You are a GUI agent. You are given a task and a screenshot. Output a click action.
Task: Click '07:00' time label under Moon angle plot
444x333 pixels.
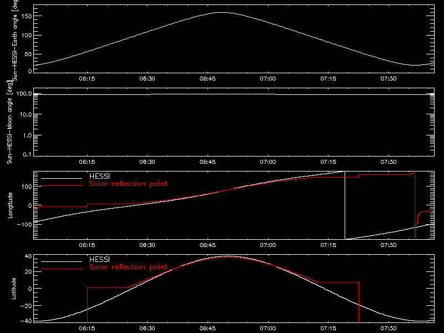268,162
